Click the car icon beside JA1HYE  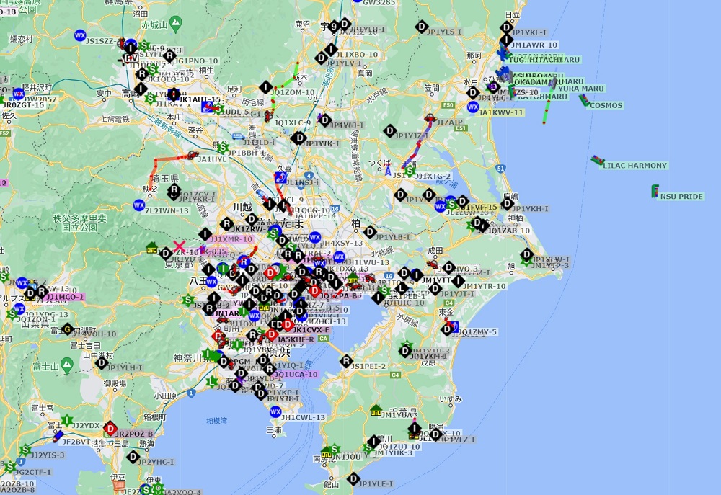pos(193,156)
